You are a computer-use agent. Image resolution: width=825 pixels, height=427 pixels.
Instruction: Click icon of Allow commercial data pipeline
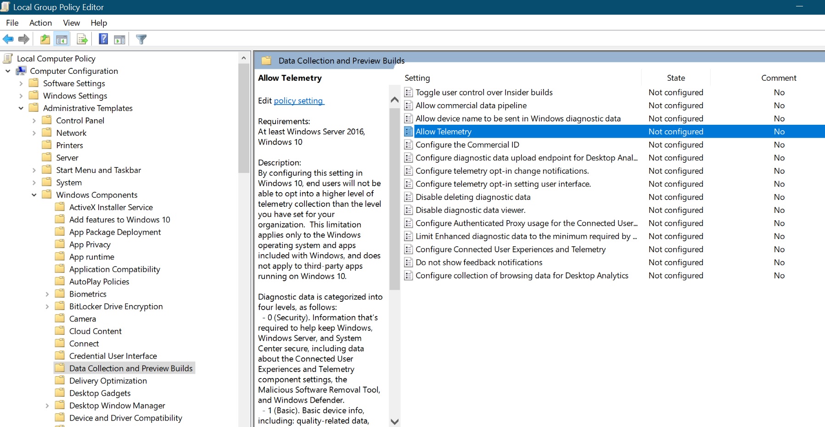(x=409, y=105)
